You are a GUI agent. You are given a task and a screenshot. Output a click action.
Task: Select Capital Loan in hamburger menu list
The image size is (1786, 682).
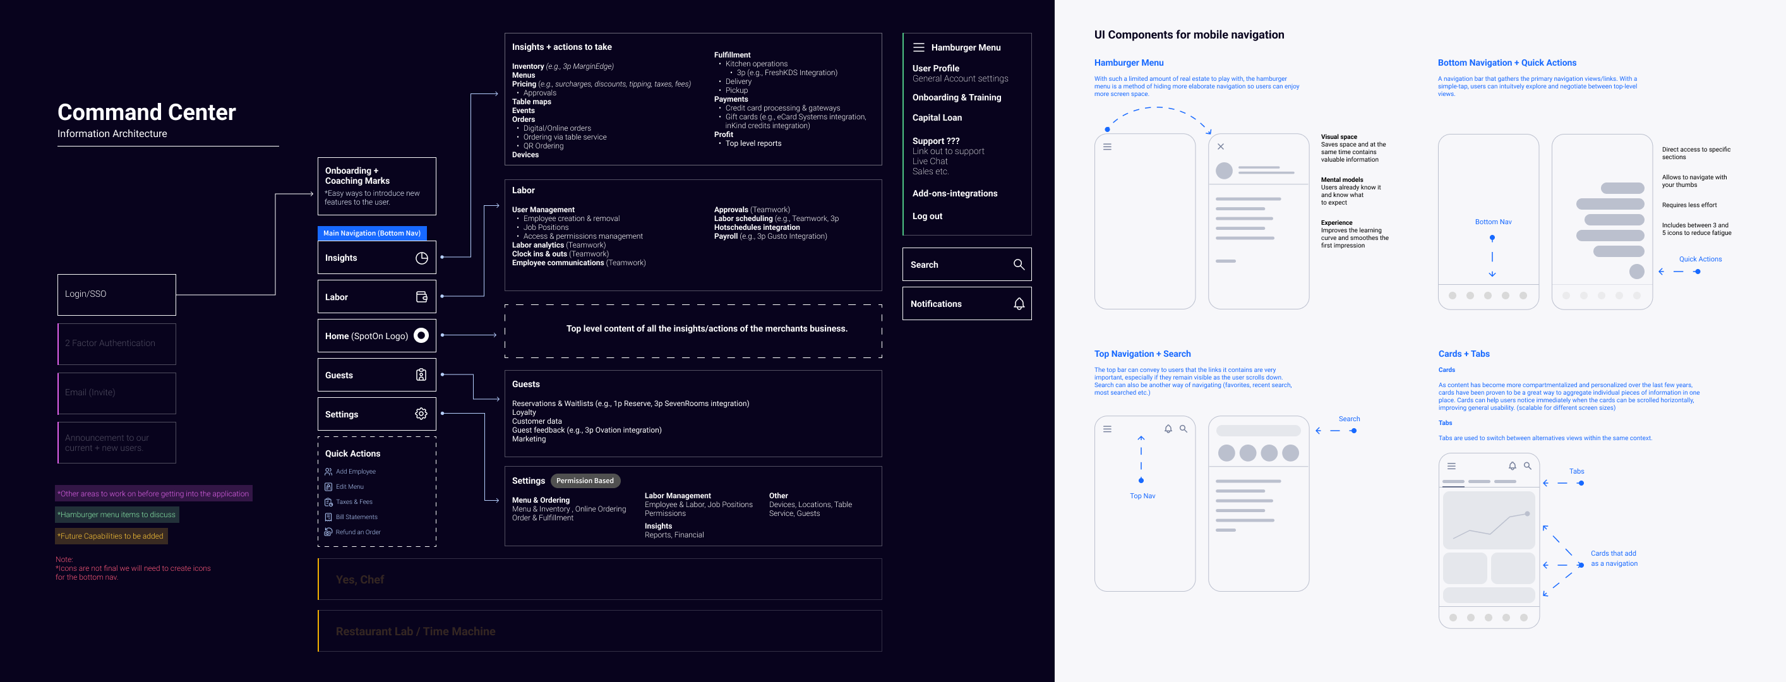(937, 118)
